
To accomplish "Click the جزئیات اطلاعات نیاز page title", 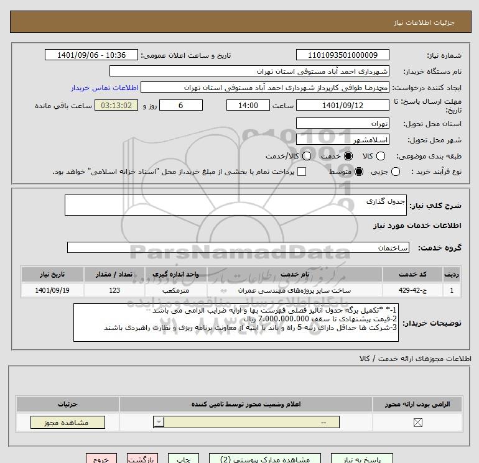I will 424,22.
